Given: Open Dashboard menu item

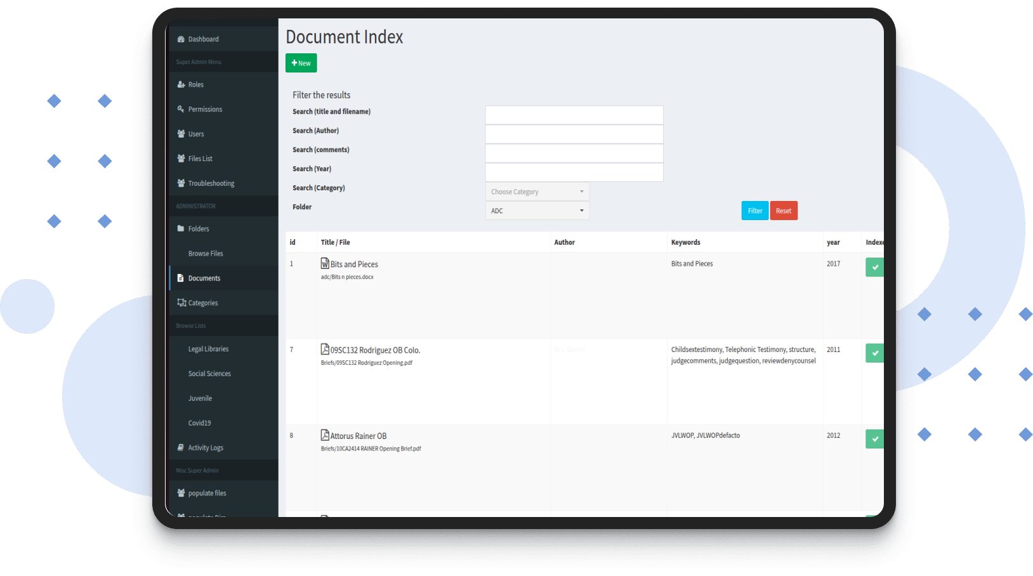Looking at the screenshot, I should [x=223, y=39].
